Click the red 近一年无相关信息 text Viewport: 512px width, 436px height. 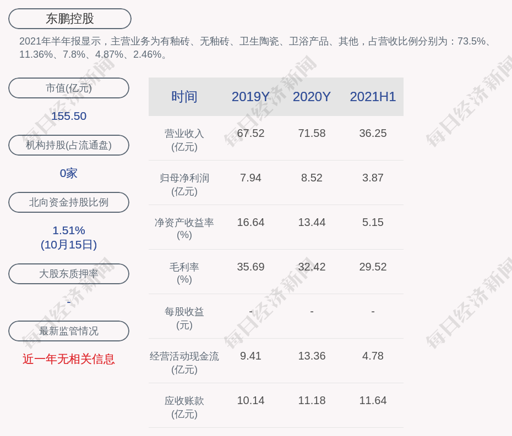pyautogui.click(x=69, y=359)
